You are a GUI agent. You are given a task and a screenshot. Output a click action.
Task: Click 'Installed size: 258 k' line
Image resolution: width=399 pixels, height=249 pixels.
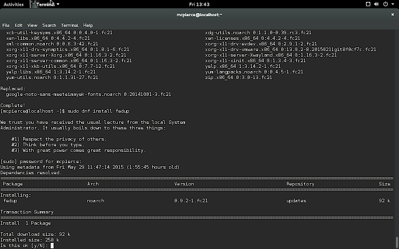tap(29, 240)
